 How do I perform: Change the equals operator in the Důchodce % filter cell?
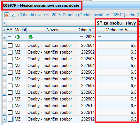(x=99, y=37)
